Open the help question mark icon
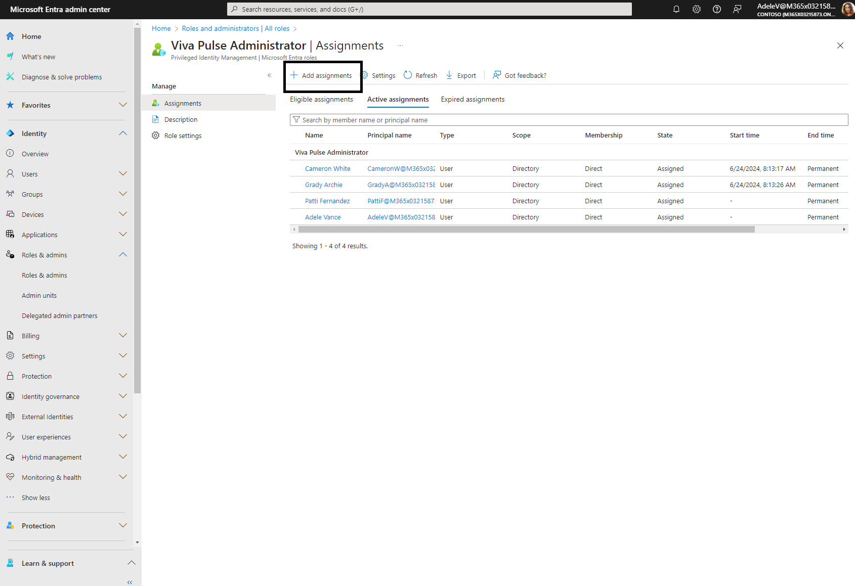The height and width of the screenshot is (586, 855). click(x=717, y=9)
